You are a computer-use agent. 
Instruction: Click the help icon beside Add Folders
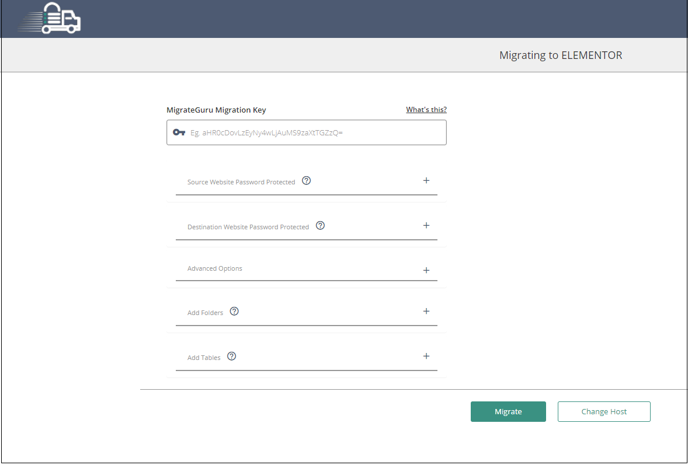coord(234,311)
